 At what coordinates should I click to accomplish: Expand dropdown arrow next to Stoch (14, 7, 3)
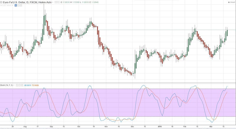[x=14, y=85]
